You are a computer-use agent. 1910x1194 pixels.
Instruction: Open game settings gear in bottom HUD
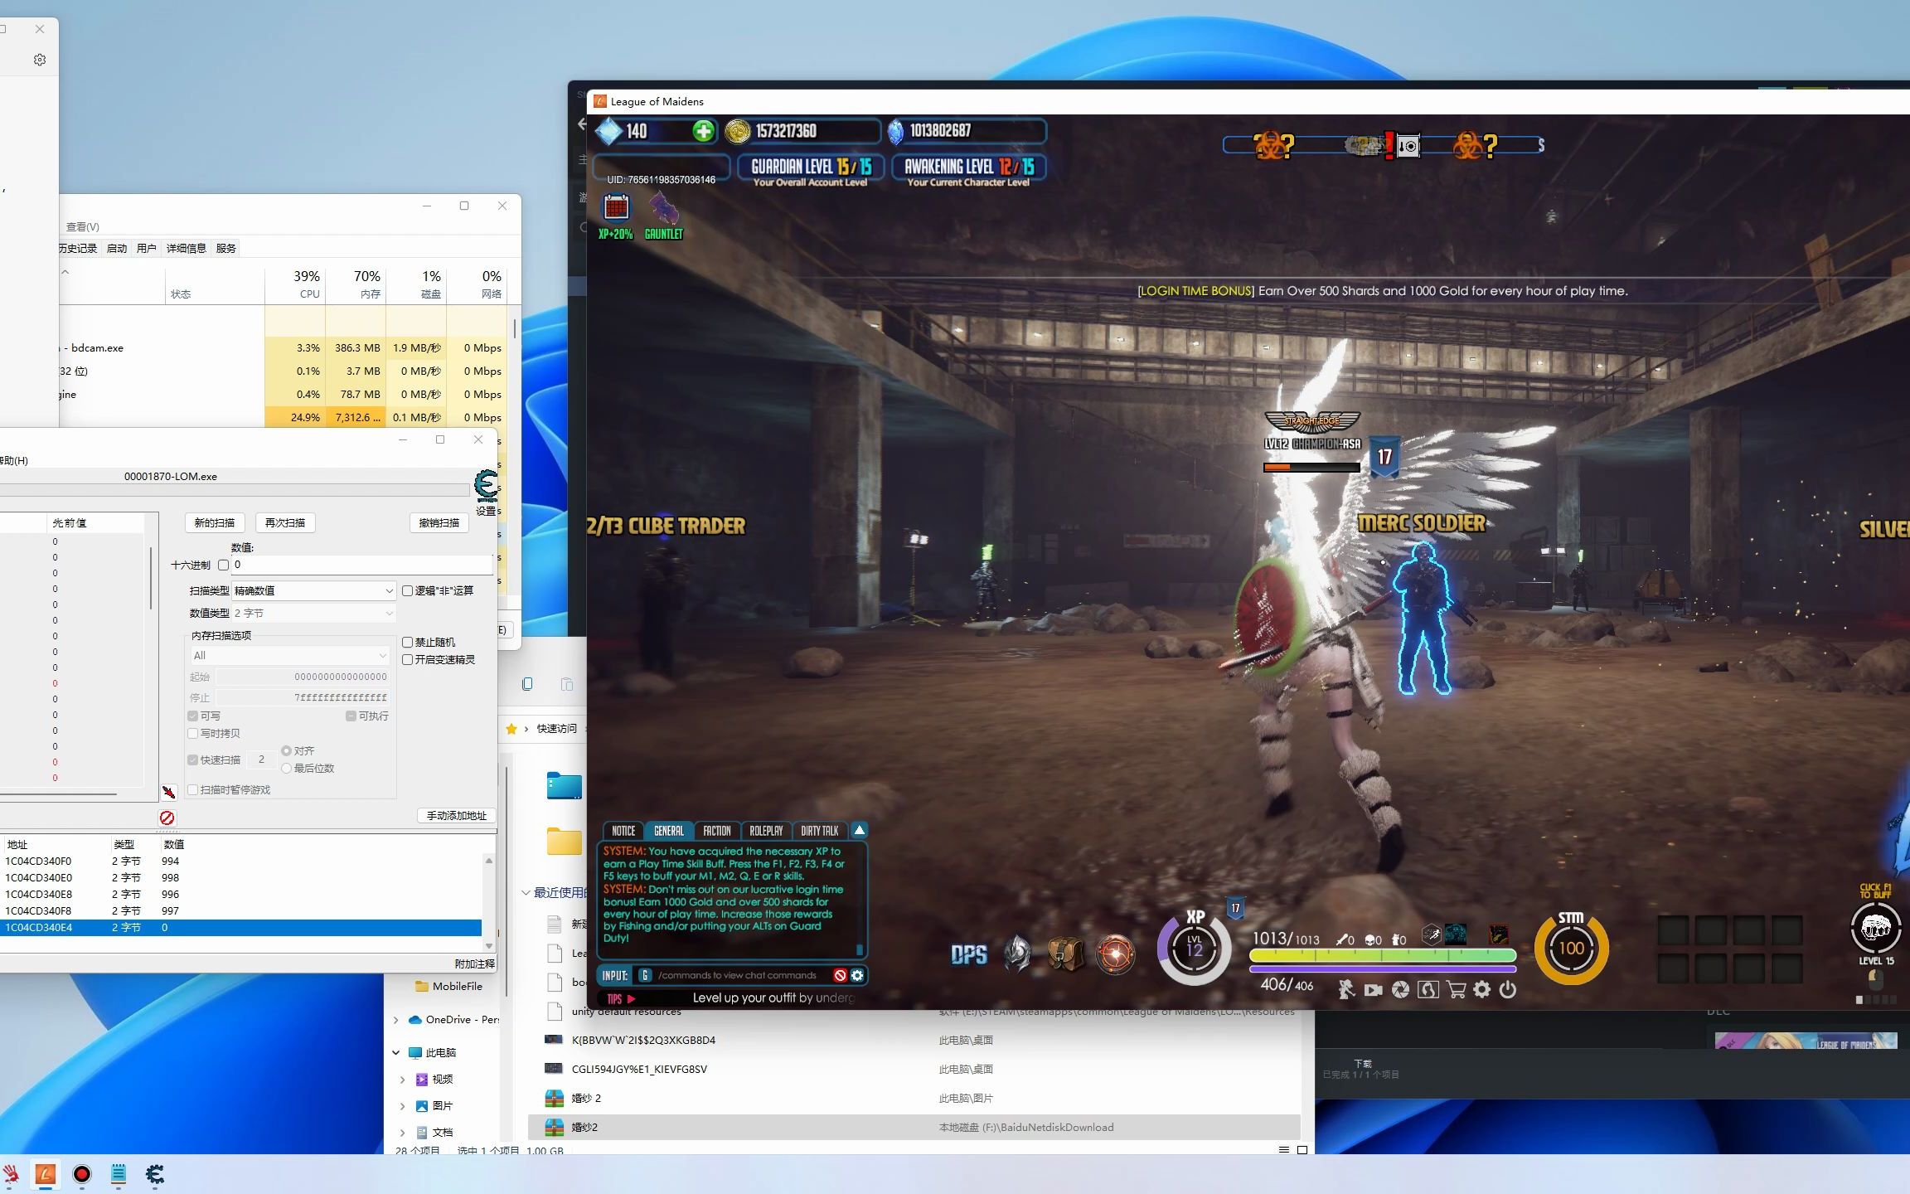coord(1482,989)
